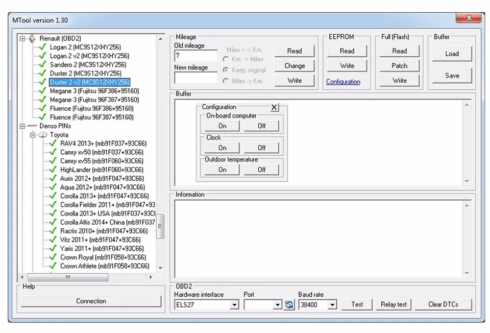Click the tree vertical scrollbar thumb
The image size is (490, 333).
[160, 226]
